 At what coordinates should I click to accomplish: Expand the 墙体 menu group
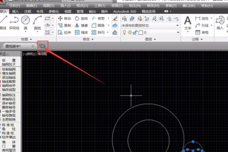coord(9,142)
